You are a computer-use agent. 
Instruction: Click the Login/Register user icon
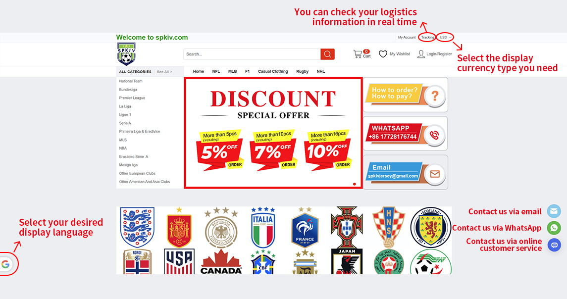[x=421, y=54]
